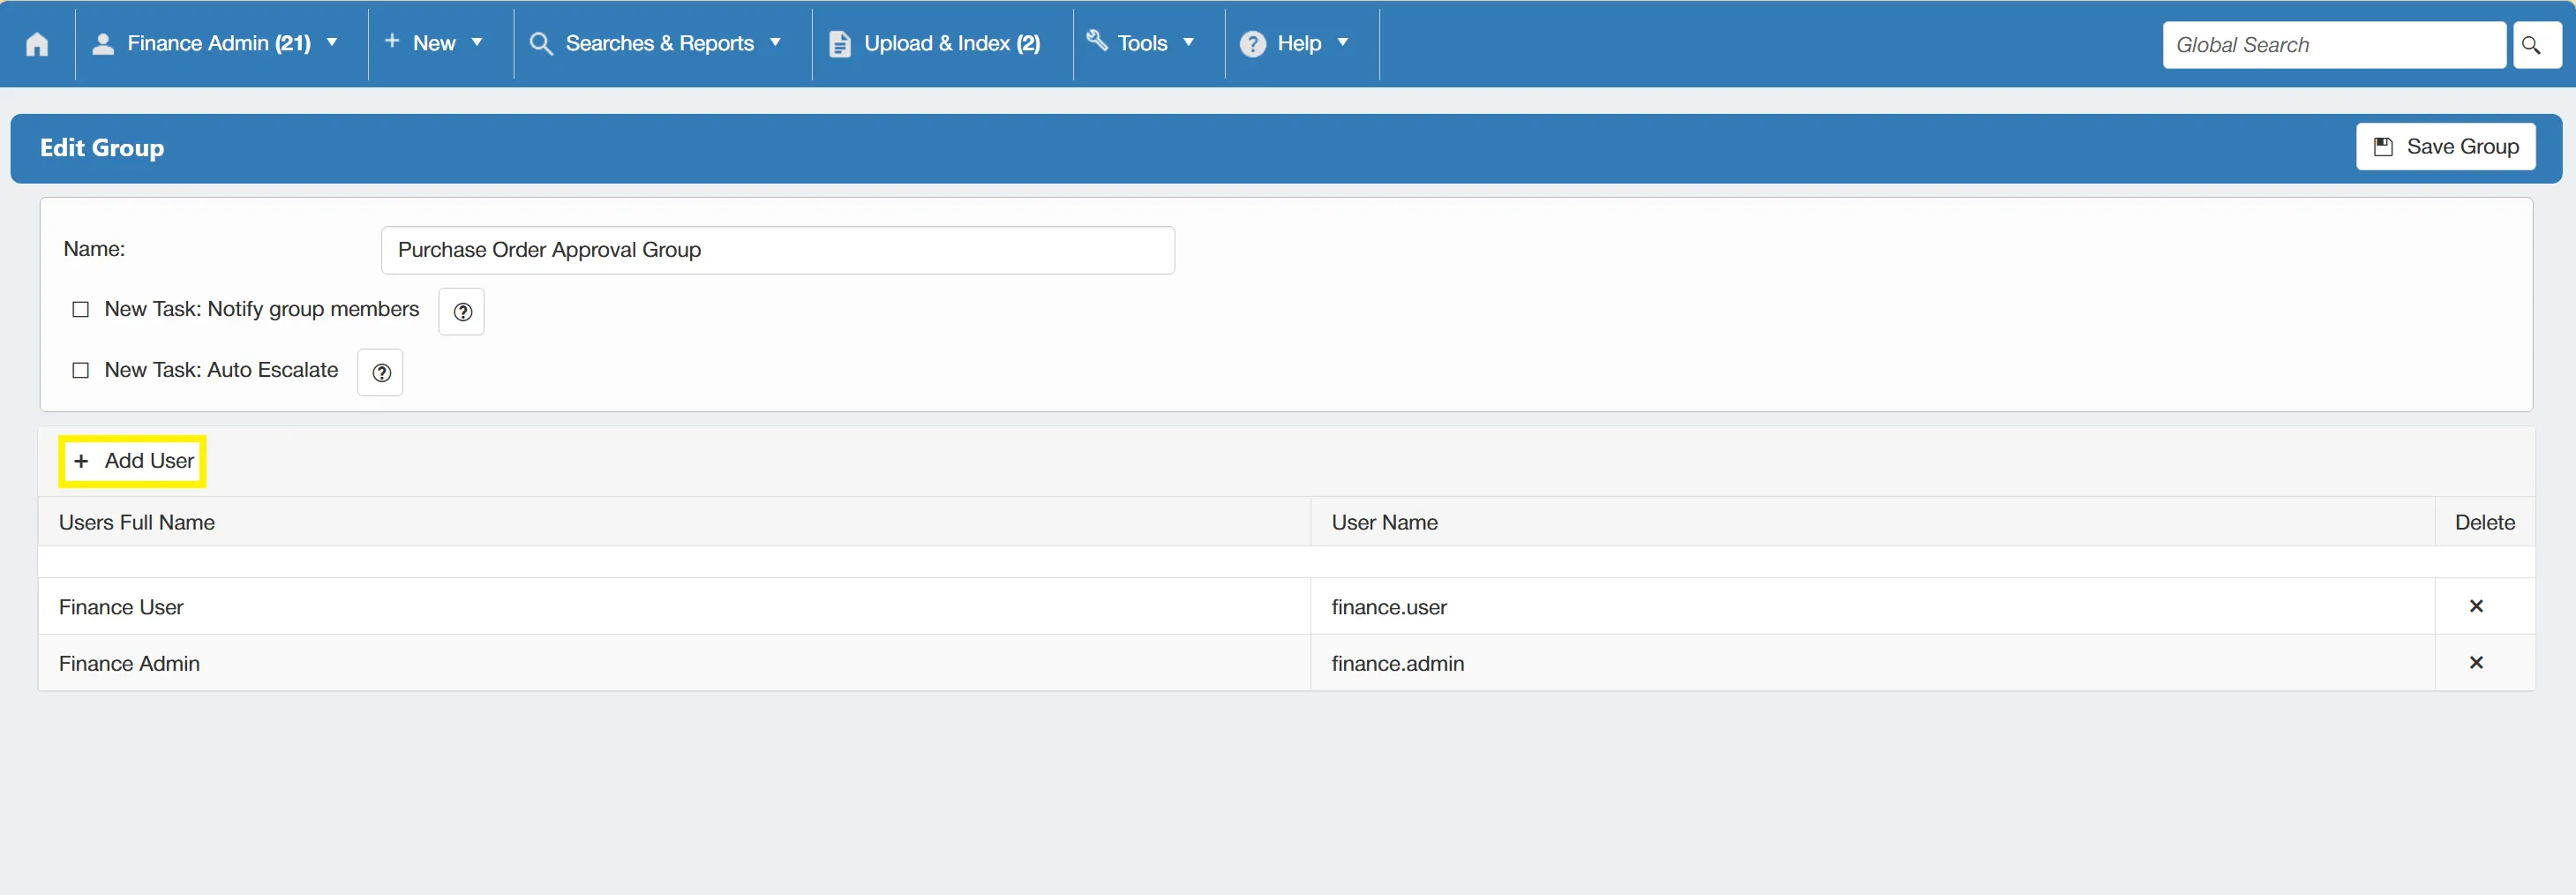Open the Tools menu label
This screenshot has height=895, width=2576.
pos(1142,43)
